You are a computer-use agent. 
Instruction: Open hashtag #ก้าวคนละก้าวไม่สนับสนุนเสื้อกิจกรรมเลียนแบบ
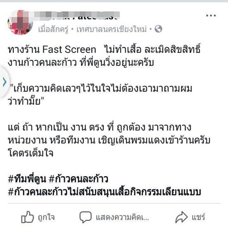point(104,192)
